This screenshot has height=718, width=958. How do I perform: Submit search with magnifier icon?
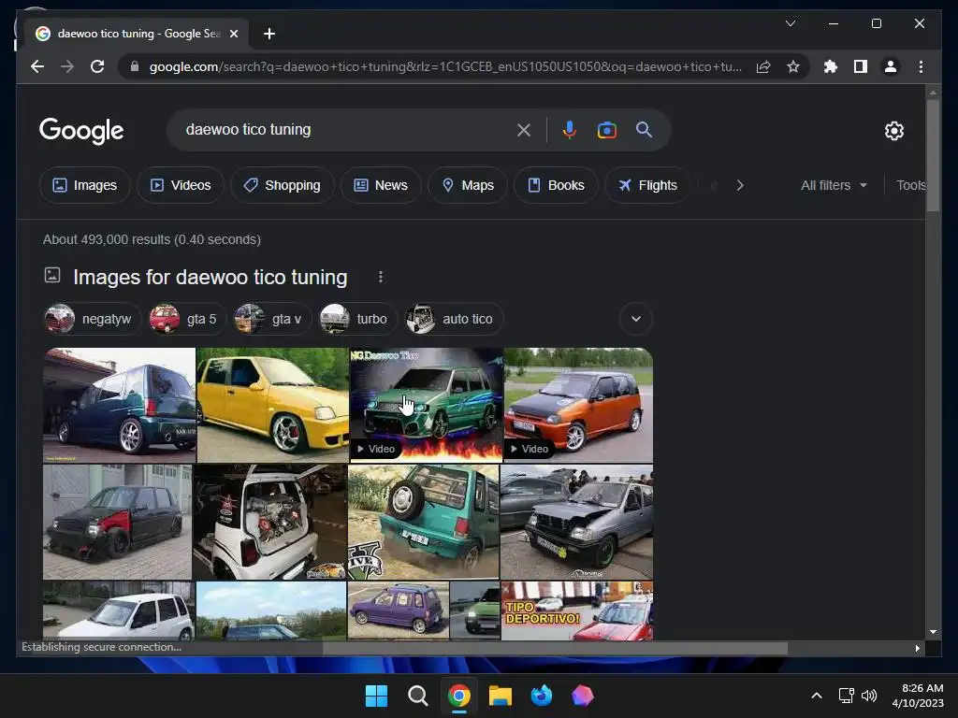point(644,129)
